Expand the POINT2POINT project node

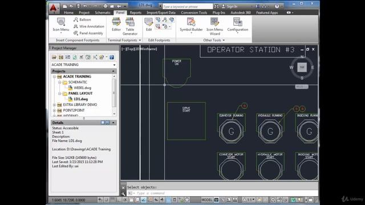click(54, 110)
